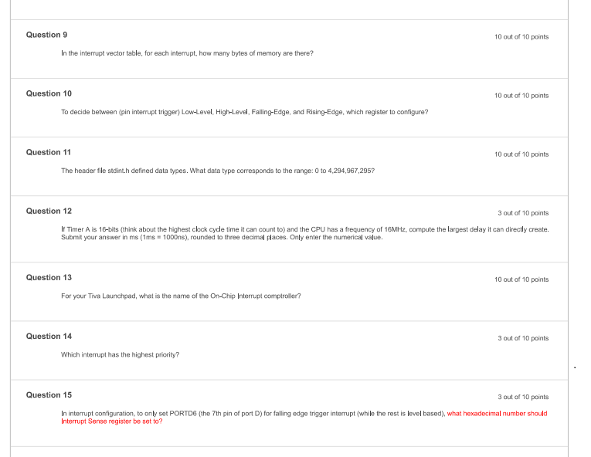The image size is (591, 457).
Task: Click the Question 15 score of 3 points
Action: [523, 397]
